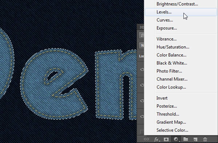
Task: Toggle the second layer eye icon from top
Action: pos(142,85)
